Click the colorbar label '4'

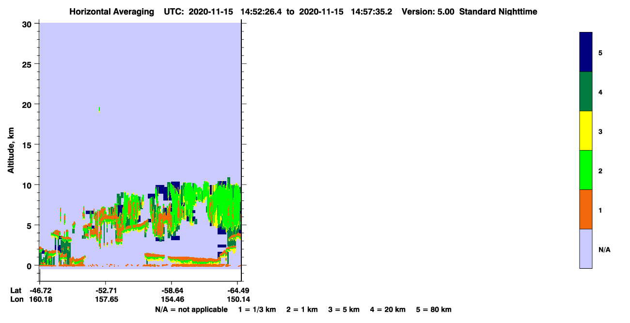click(x=600, y=92)
